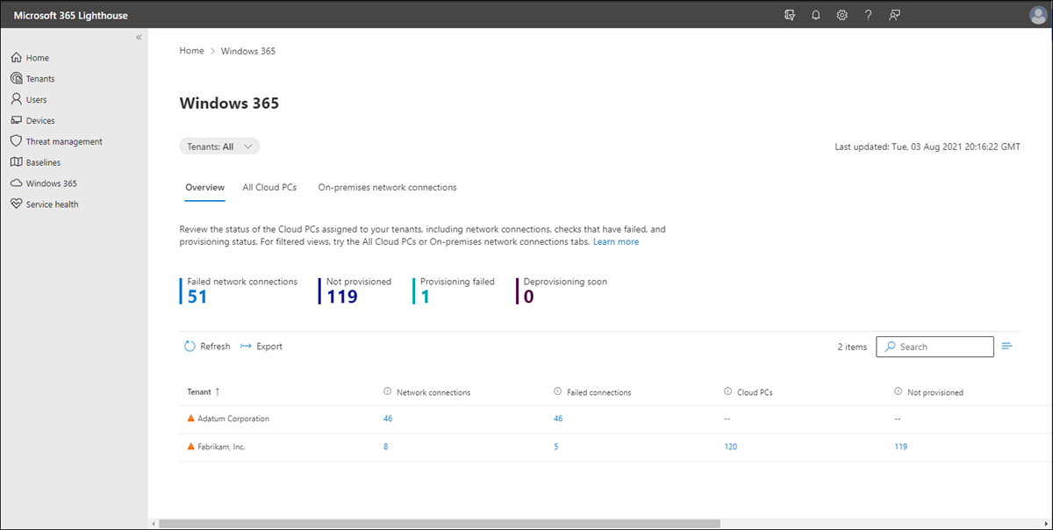Image resolution: width=1053 pixels, height=530 pixels.
Task: Click the Windows 365 breadcrumb
Action: pos(248,51)
